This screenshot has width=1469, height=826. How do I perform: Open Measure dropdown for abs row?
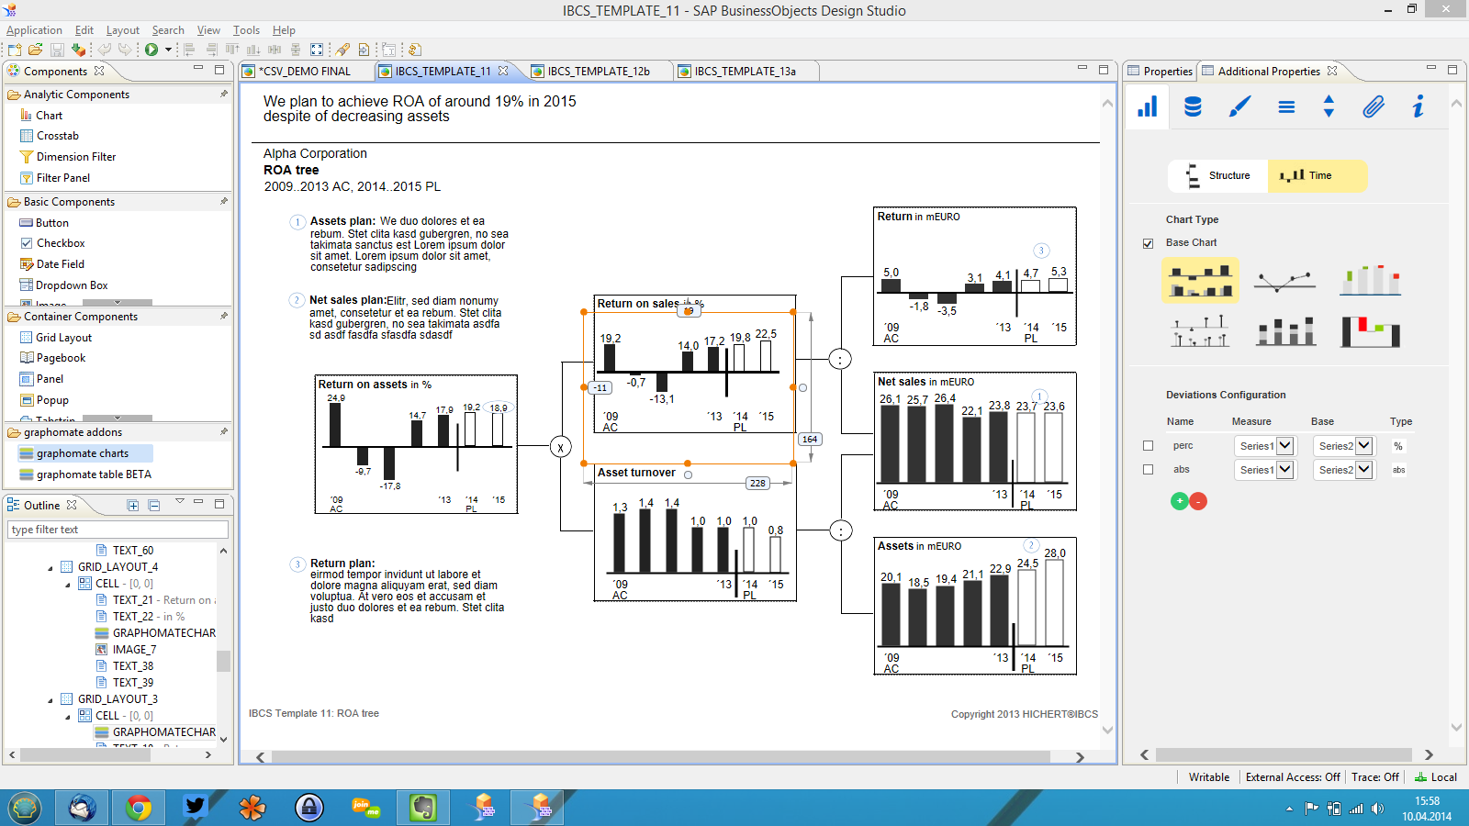pyautogui.click(x=1264, y=470)
